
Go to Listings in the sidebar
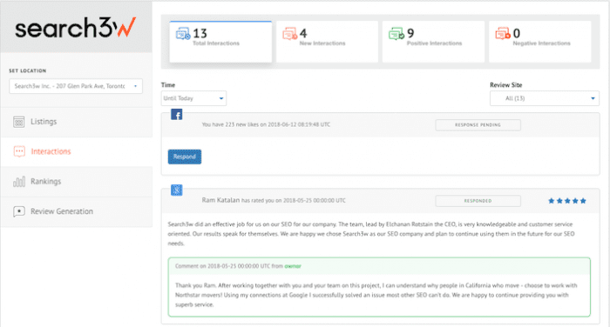tap(77, 122)
